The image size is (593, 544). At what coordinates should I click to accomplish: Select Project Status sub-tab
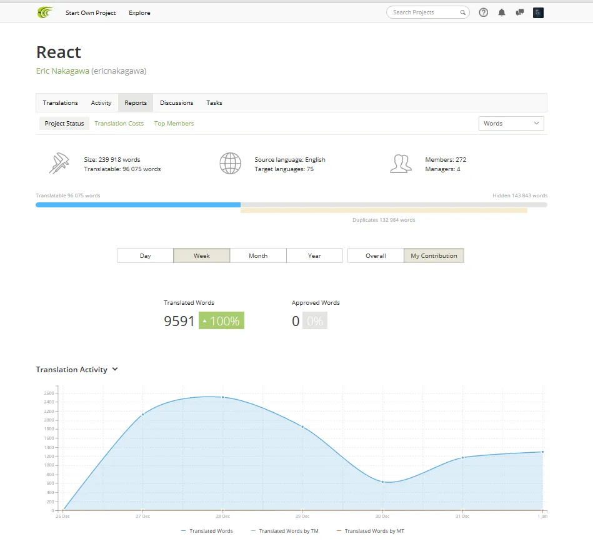[64, 124]
